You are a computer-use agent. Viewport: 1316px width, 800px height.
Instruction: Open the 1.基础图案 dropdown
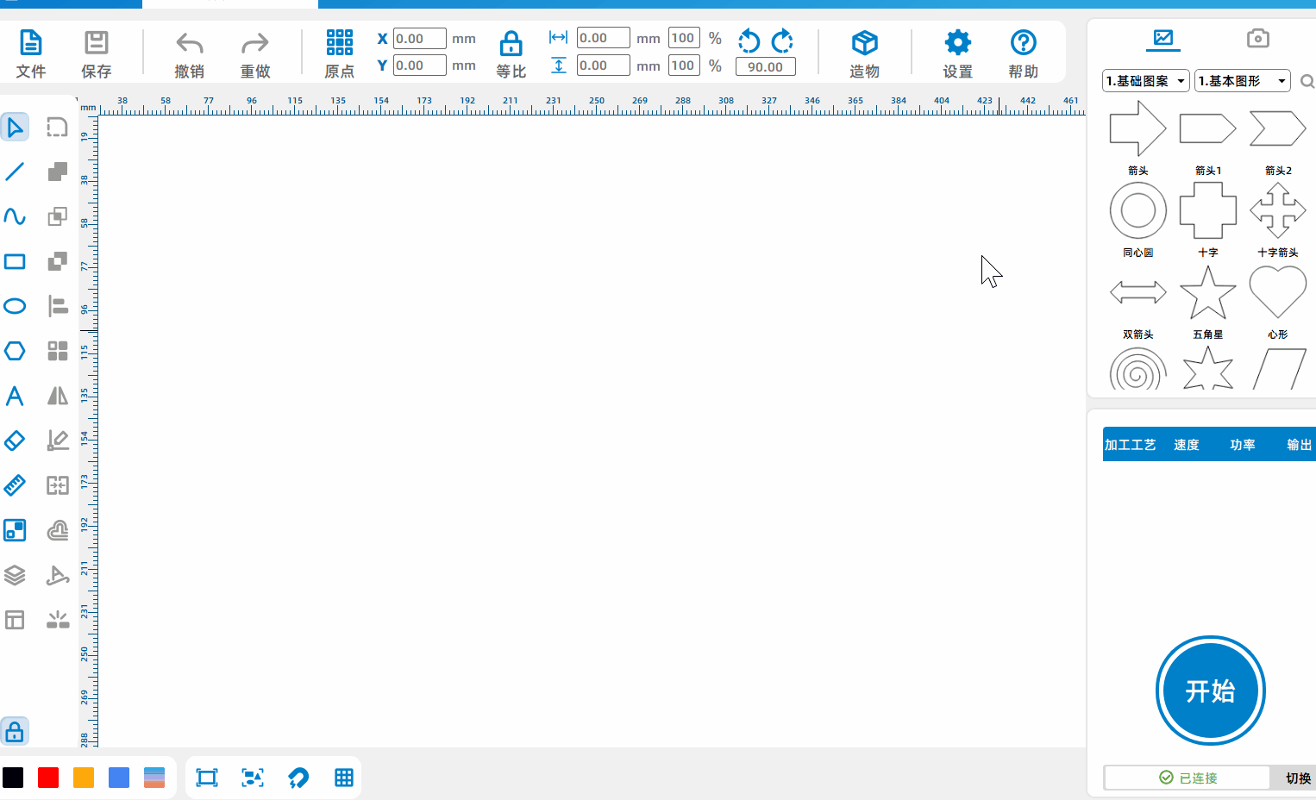pyautogui.click(x=1146, y=81)
